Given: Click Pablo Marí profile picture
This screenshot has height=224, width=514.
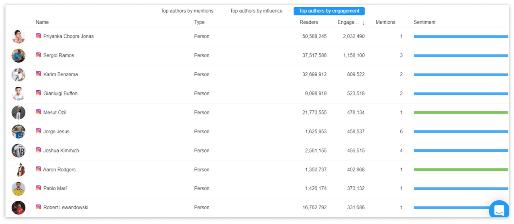Looking at the screenshot, I should click(18, 188).
